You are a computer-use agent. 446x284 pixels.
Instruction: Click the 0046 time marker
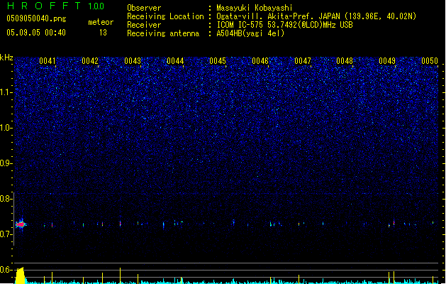tap(260, 61)
